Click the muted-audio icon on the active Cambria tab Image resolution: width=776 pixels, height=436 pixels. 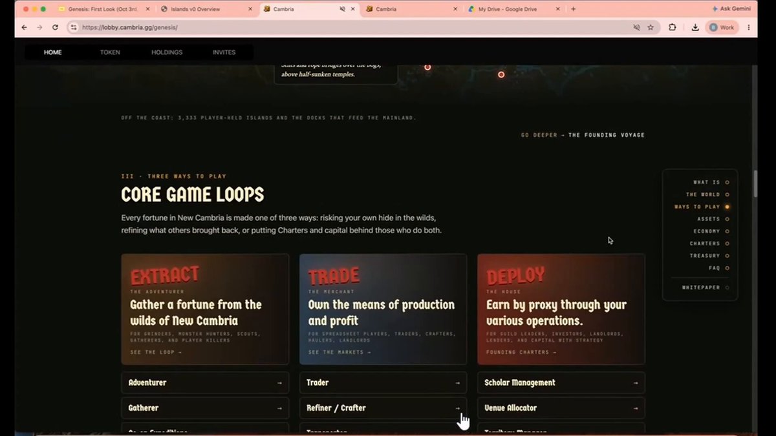tap(343, 9)
